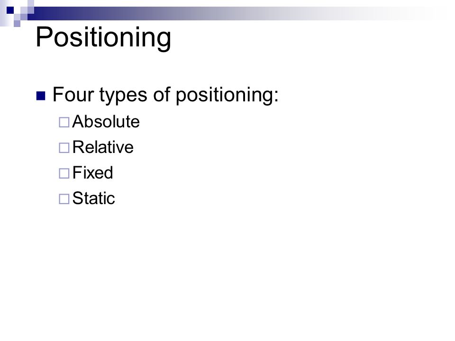
Task: Click the Positioning slide title
Action: point(103,37)
